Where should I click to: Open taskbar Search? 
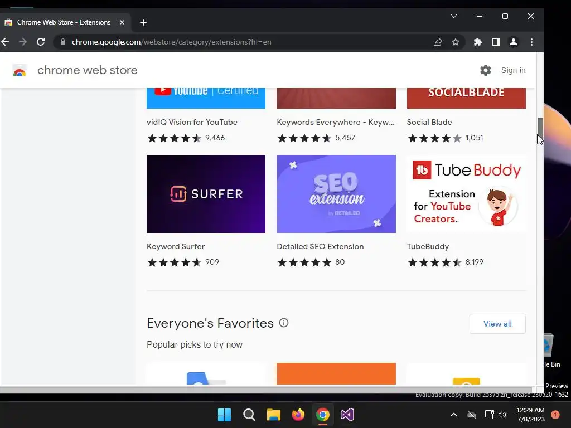(x=249, y=415)
